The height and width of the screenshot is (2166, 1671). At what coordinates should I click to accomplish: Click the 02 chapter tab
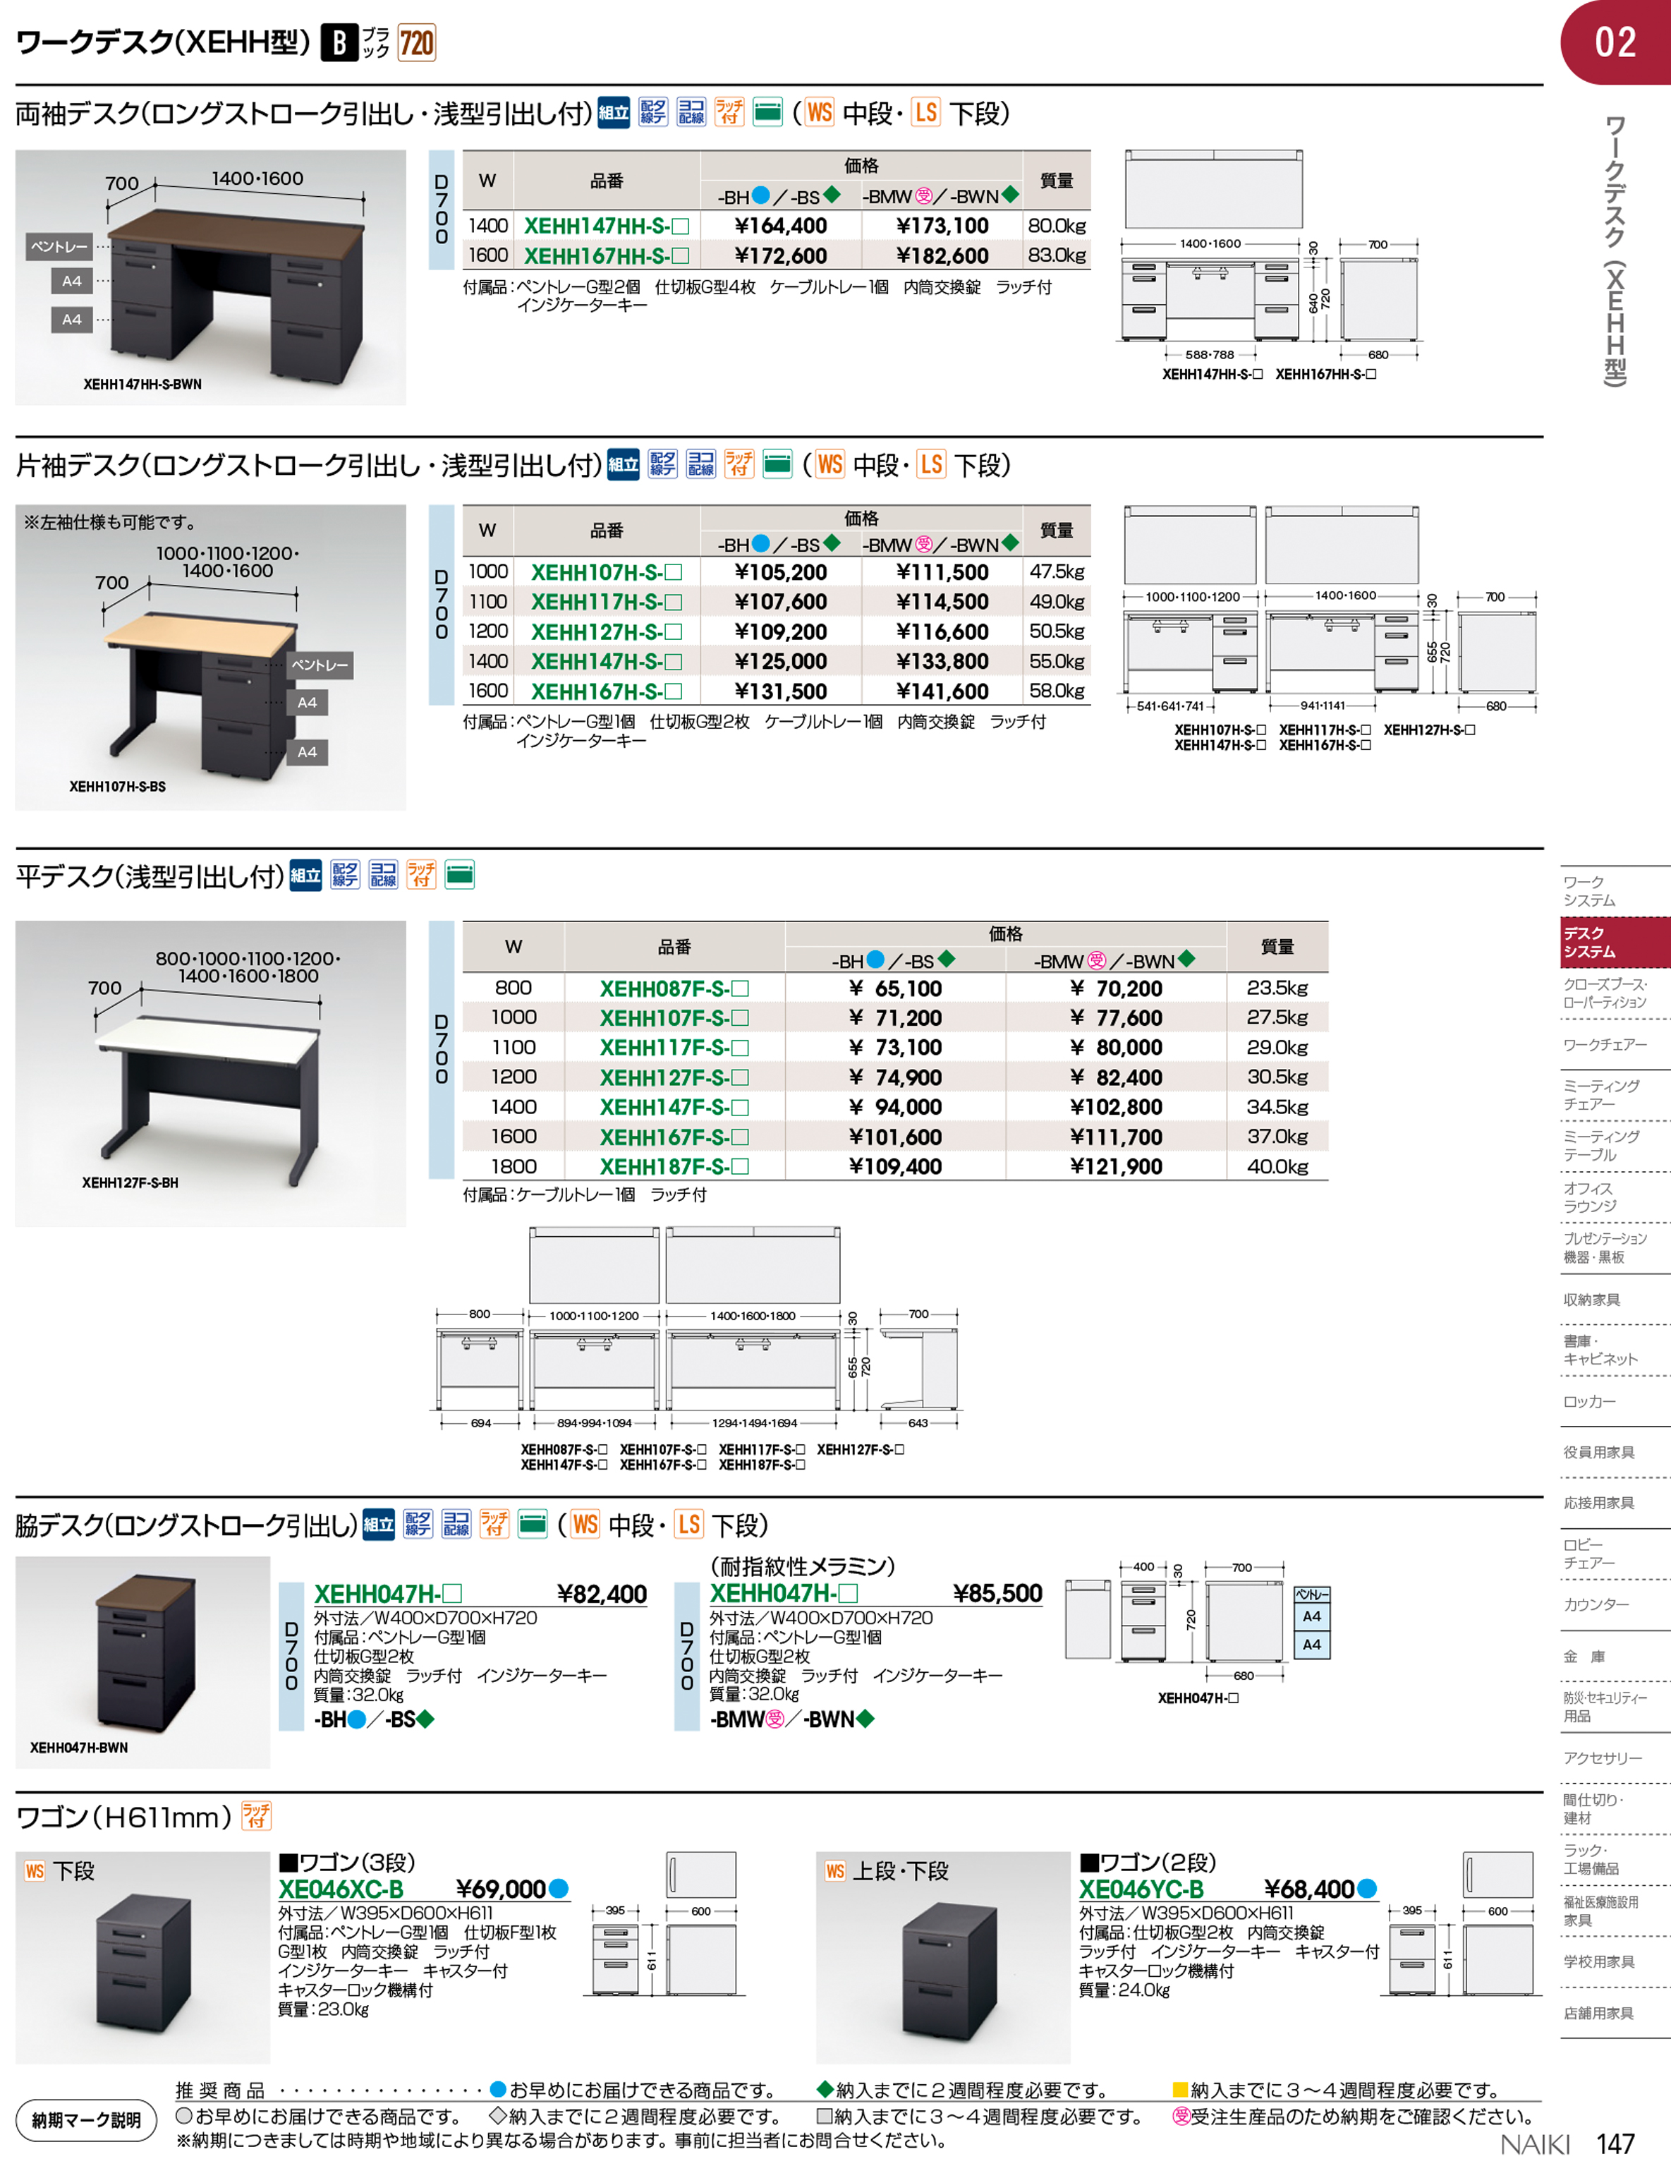(1615, 42)
